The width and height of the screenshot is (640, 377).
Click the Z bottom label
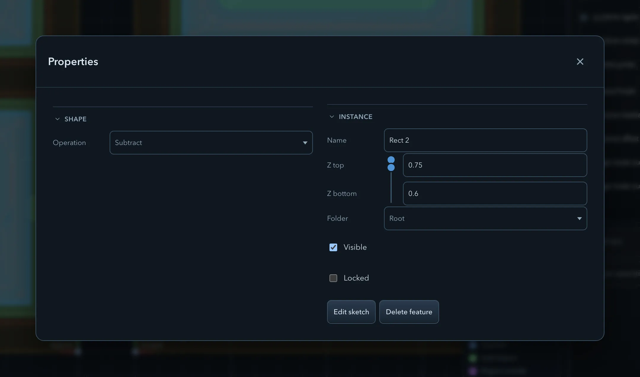click(x=342, y=194)
